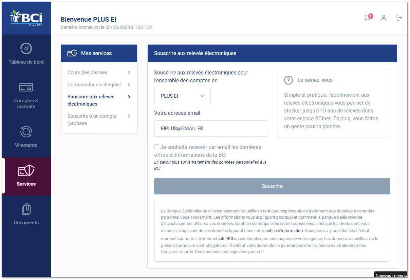Open the Documents section
This screenshot has width=410, height=280.
point(26,214)
